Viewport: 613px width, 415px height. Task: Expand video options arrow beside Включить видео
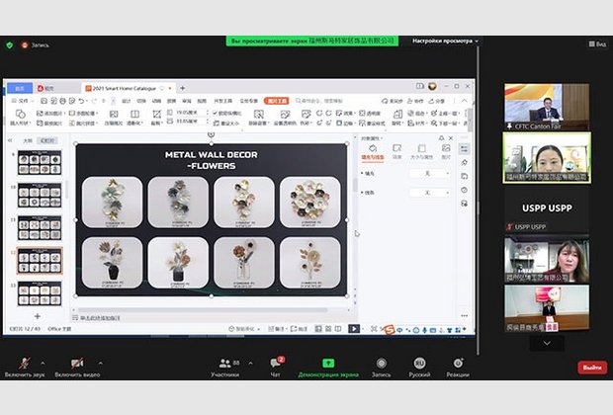(99, 362)
